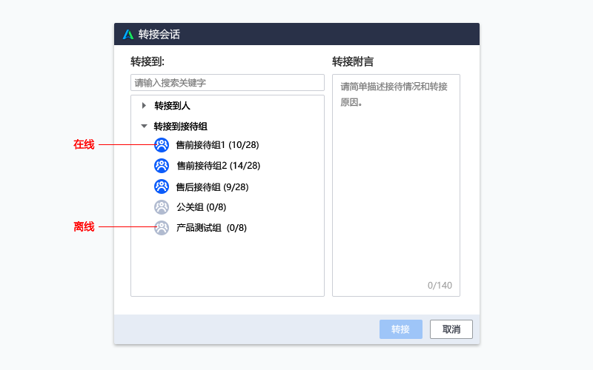The height and width of the screenshot is (370, 593).
Task: Click the 售后接待组 group icon
Action: pyautogui.click(x=162, y=186)
